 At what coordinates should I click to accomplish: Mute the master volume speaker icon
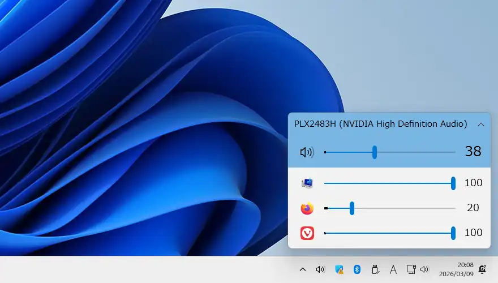(x=307, y=152)
